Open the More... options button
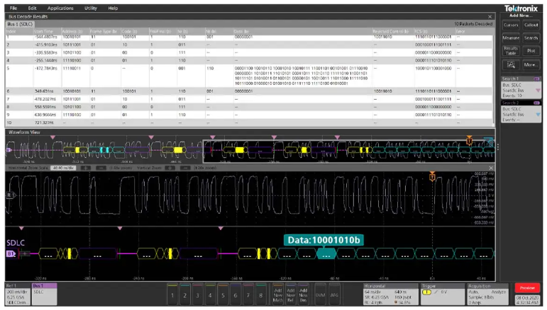Viewport: 547px width, 310px height. tap(531, 64)
